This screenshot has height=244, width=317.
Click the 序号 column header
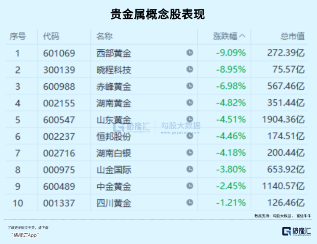[18, 37]
